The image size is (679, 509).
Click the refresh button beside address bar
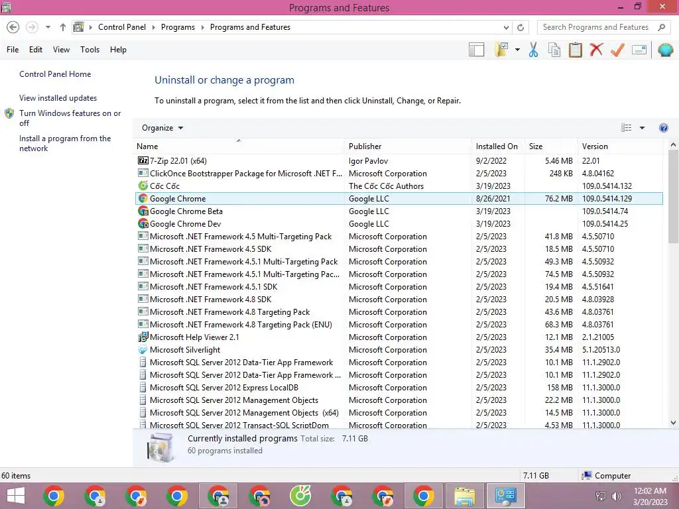pyautogui.click(x=521, y=27)
